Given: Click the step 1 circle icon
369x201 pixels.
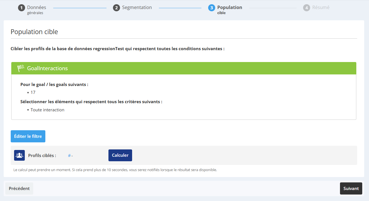Looking at the screenshot, I should pos(22,8).
